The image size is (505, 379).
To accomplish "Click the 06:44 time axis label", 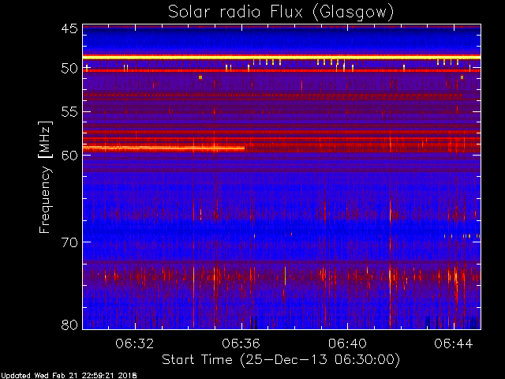I will coord(454,343).
